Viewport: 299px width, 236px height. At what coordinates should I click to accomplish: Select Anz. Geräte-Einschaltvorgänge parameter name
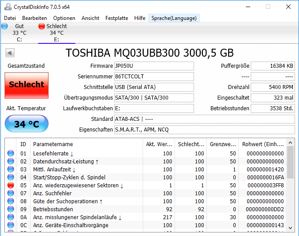[x=71, y=225]
